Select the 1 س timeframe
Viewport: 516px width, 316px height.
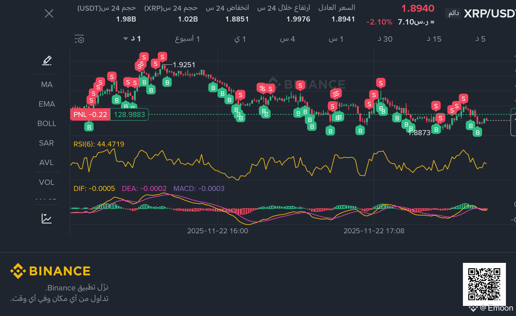tap(336, 39)
